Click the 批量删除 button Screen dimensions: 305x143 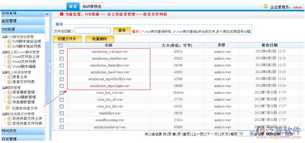point(100,39)
